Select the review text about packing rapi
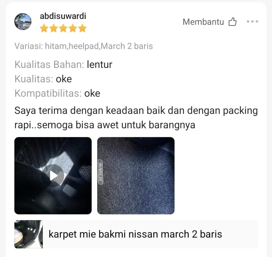Image resolution: width=272 pixels, height=257 pixels. 136,118
